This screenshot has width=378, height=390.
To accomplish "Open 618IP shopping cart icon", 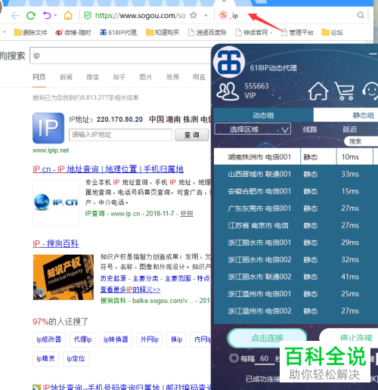I will coord(345,91).
